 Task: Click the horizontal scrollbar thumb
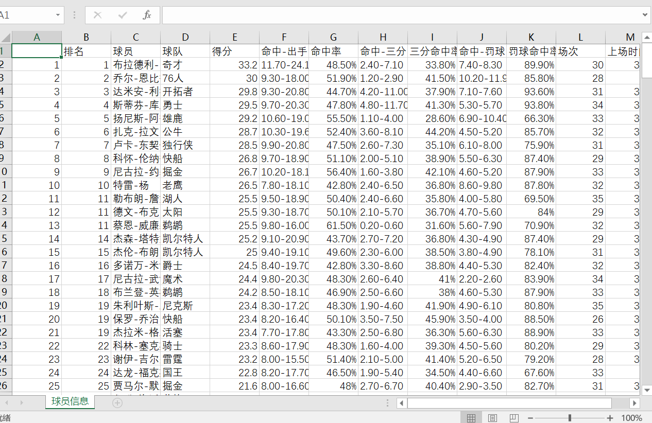click(510, 403)
